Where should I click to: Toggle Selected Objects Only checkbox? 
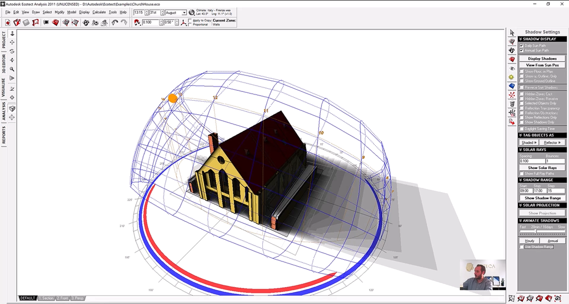click(522, 104)
